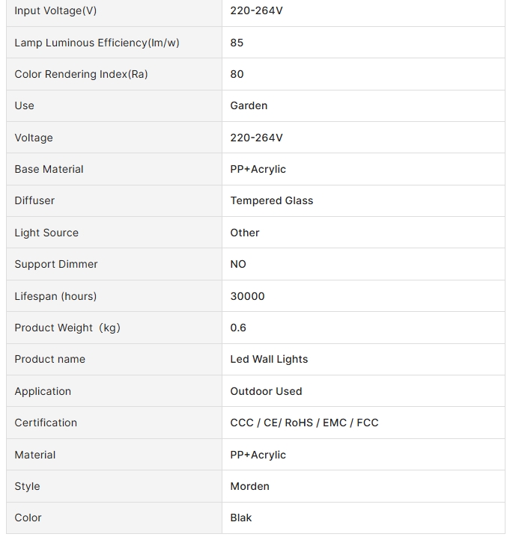This screenshot has width=507, height=537.
Task: Select the Lamp Luminous Efficiency value 85
Action: pyautogui.click(x=237, y=43)
